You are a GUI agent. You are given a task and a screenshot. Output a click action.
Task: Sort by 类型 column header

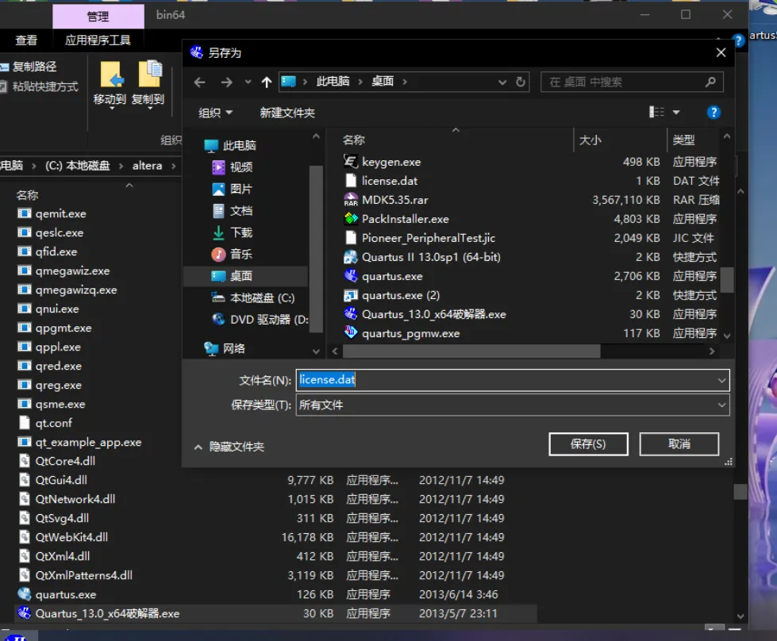tap(684, 140)
